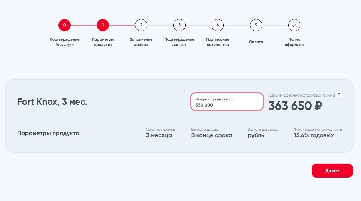Screen dimensions: 361x201
Task: Click step 4 circle Подписание документов
Action: coord(218,25)
